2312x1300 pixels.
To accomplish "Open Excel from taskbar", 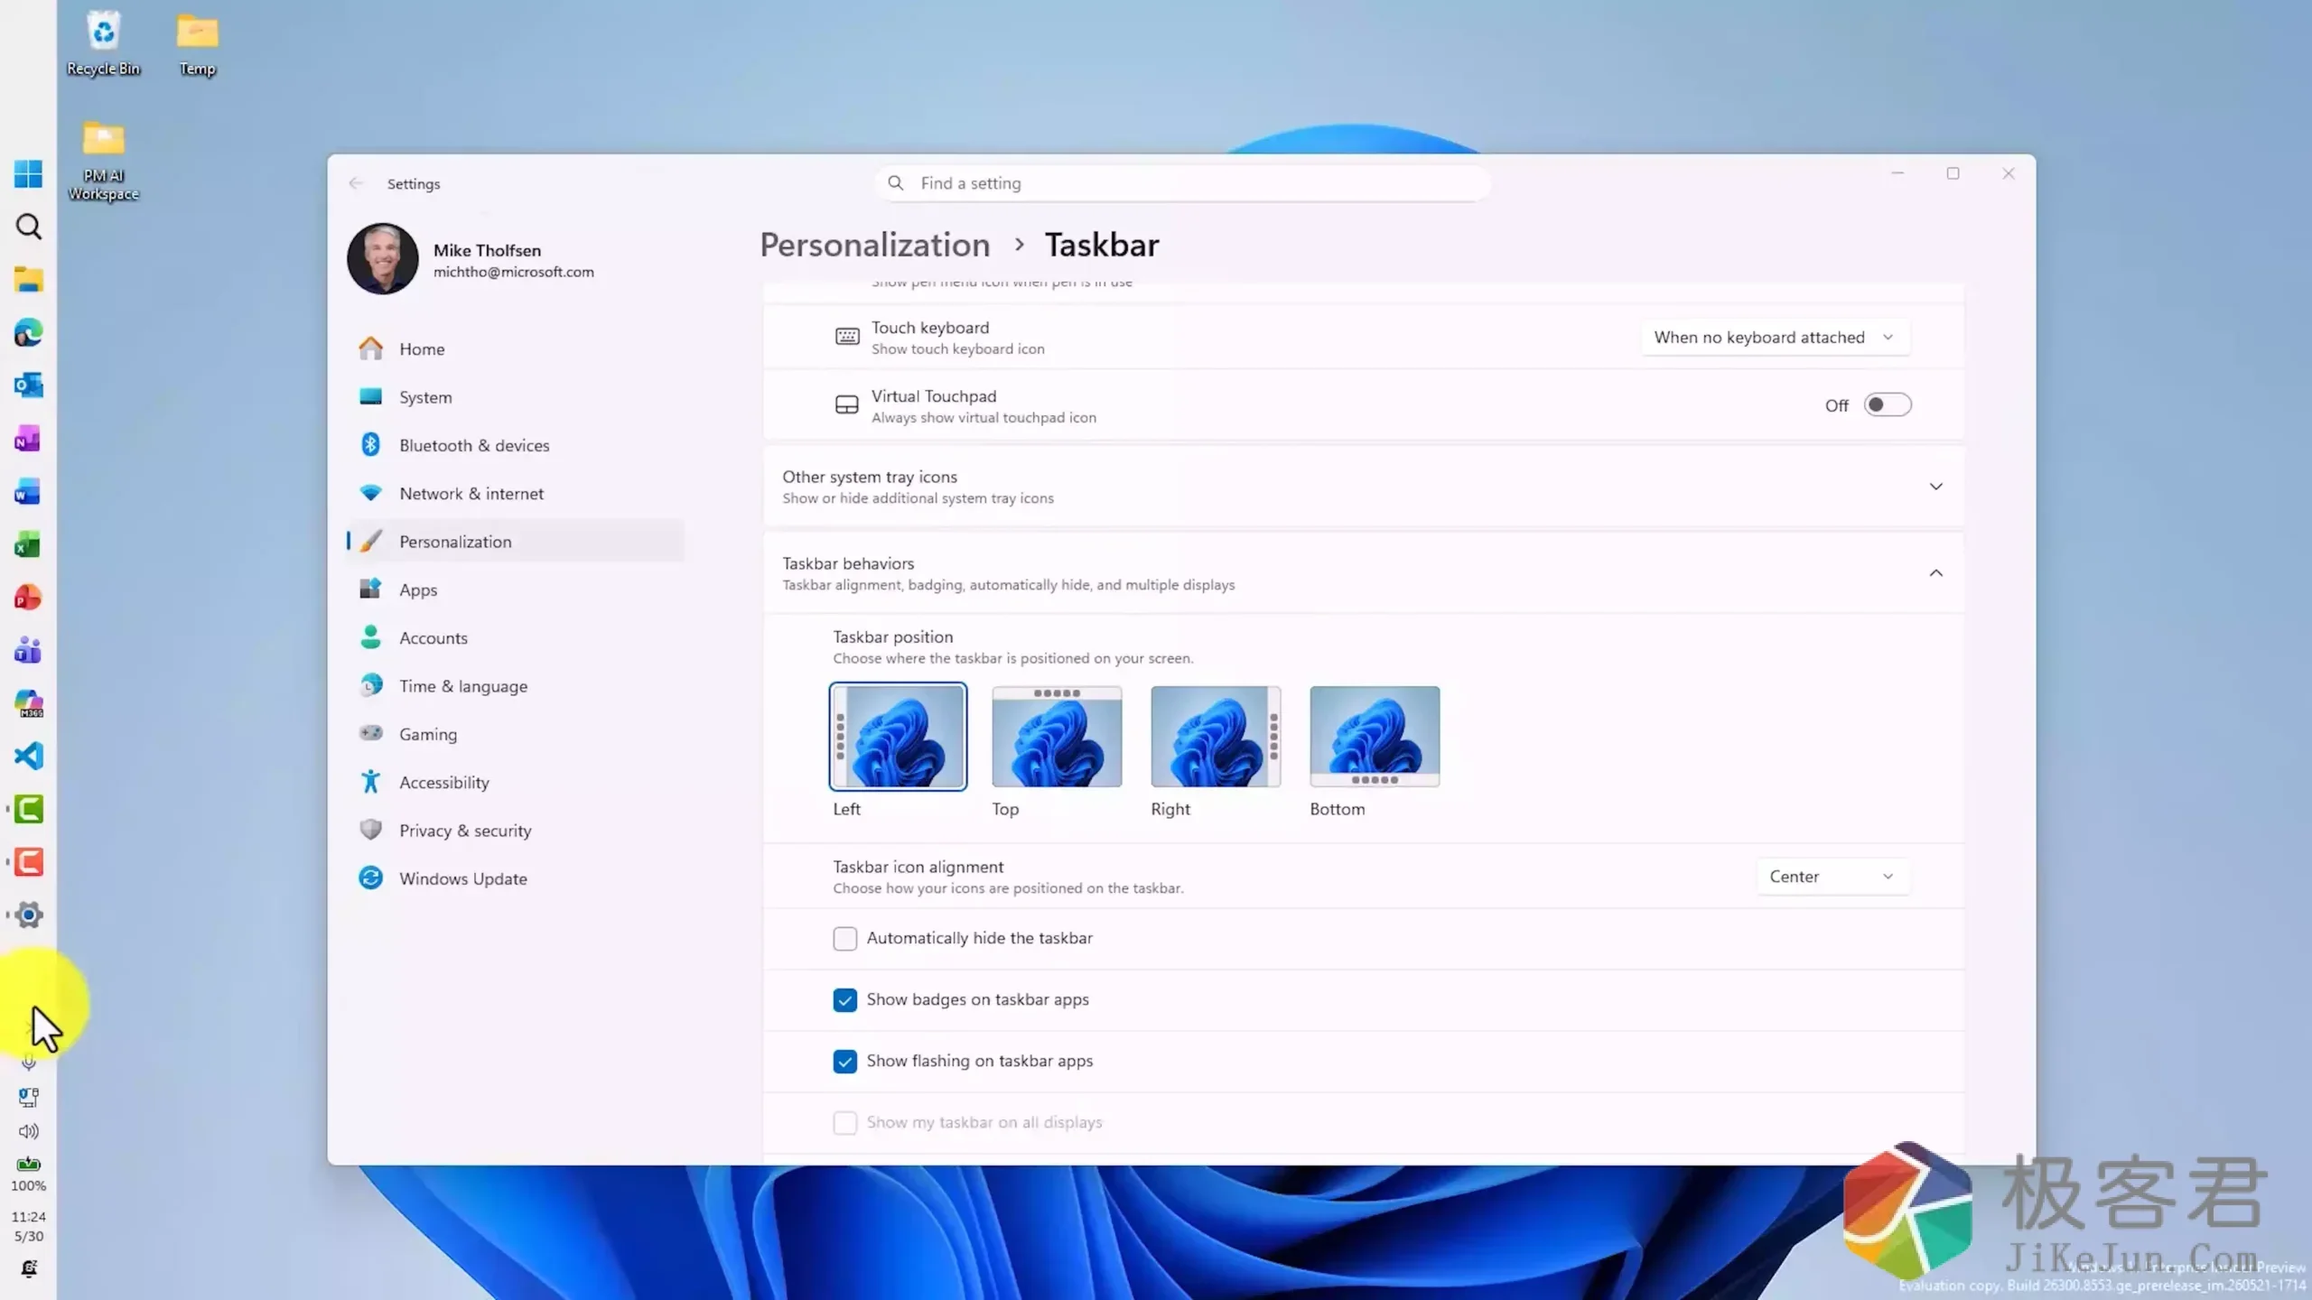I will coord(28,544).
